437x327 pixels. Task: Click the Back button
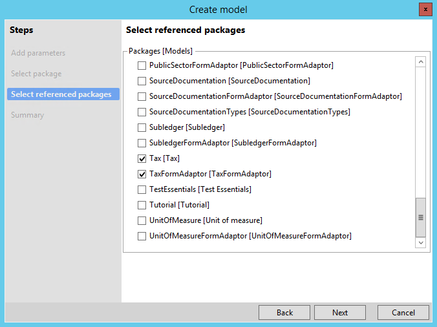(284, 313)
